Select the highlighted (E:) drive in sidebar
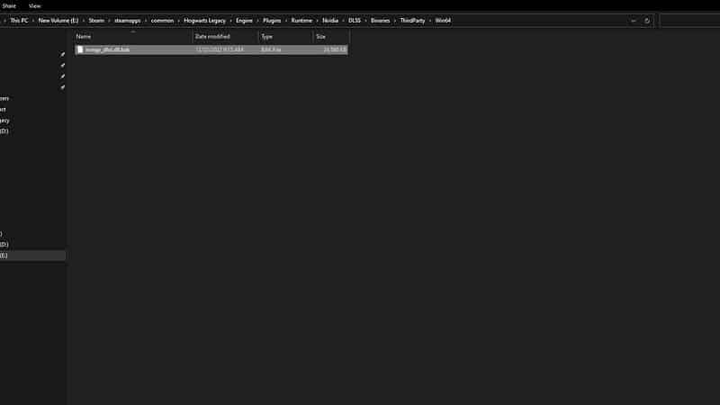Screen dimensions: 720x405 click(27, 256)
